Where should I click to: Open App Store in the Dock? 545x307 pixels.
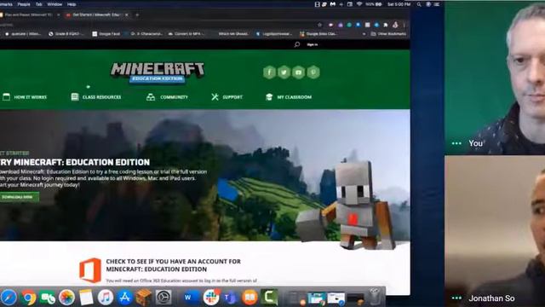124,298
